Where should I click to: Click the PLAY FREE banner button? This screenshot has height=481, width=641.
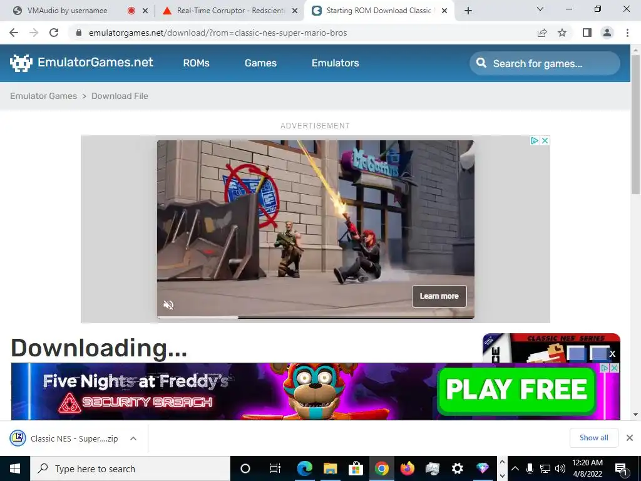click(516, 390)
